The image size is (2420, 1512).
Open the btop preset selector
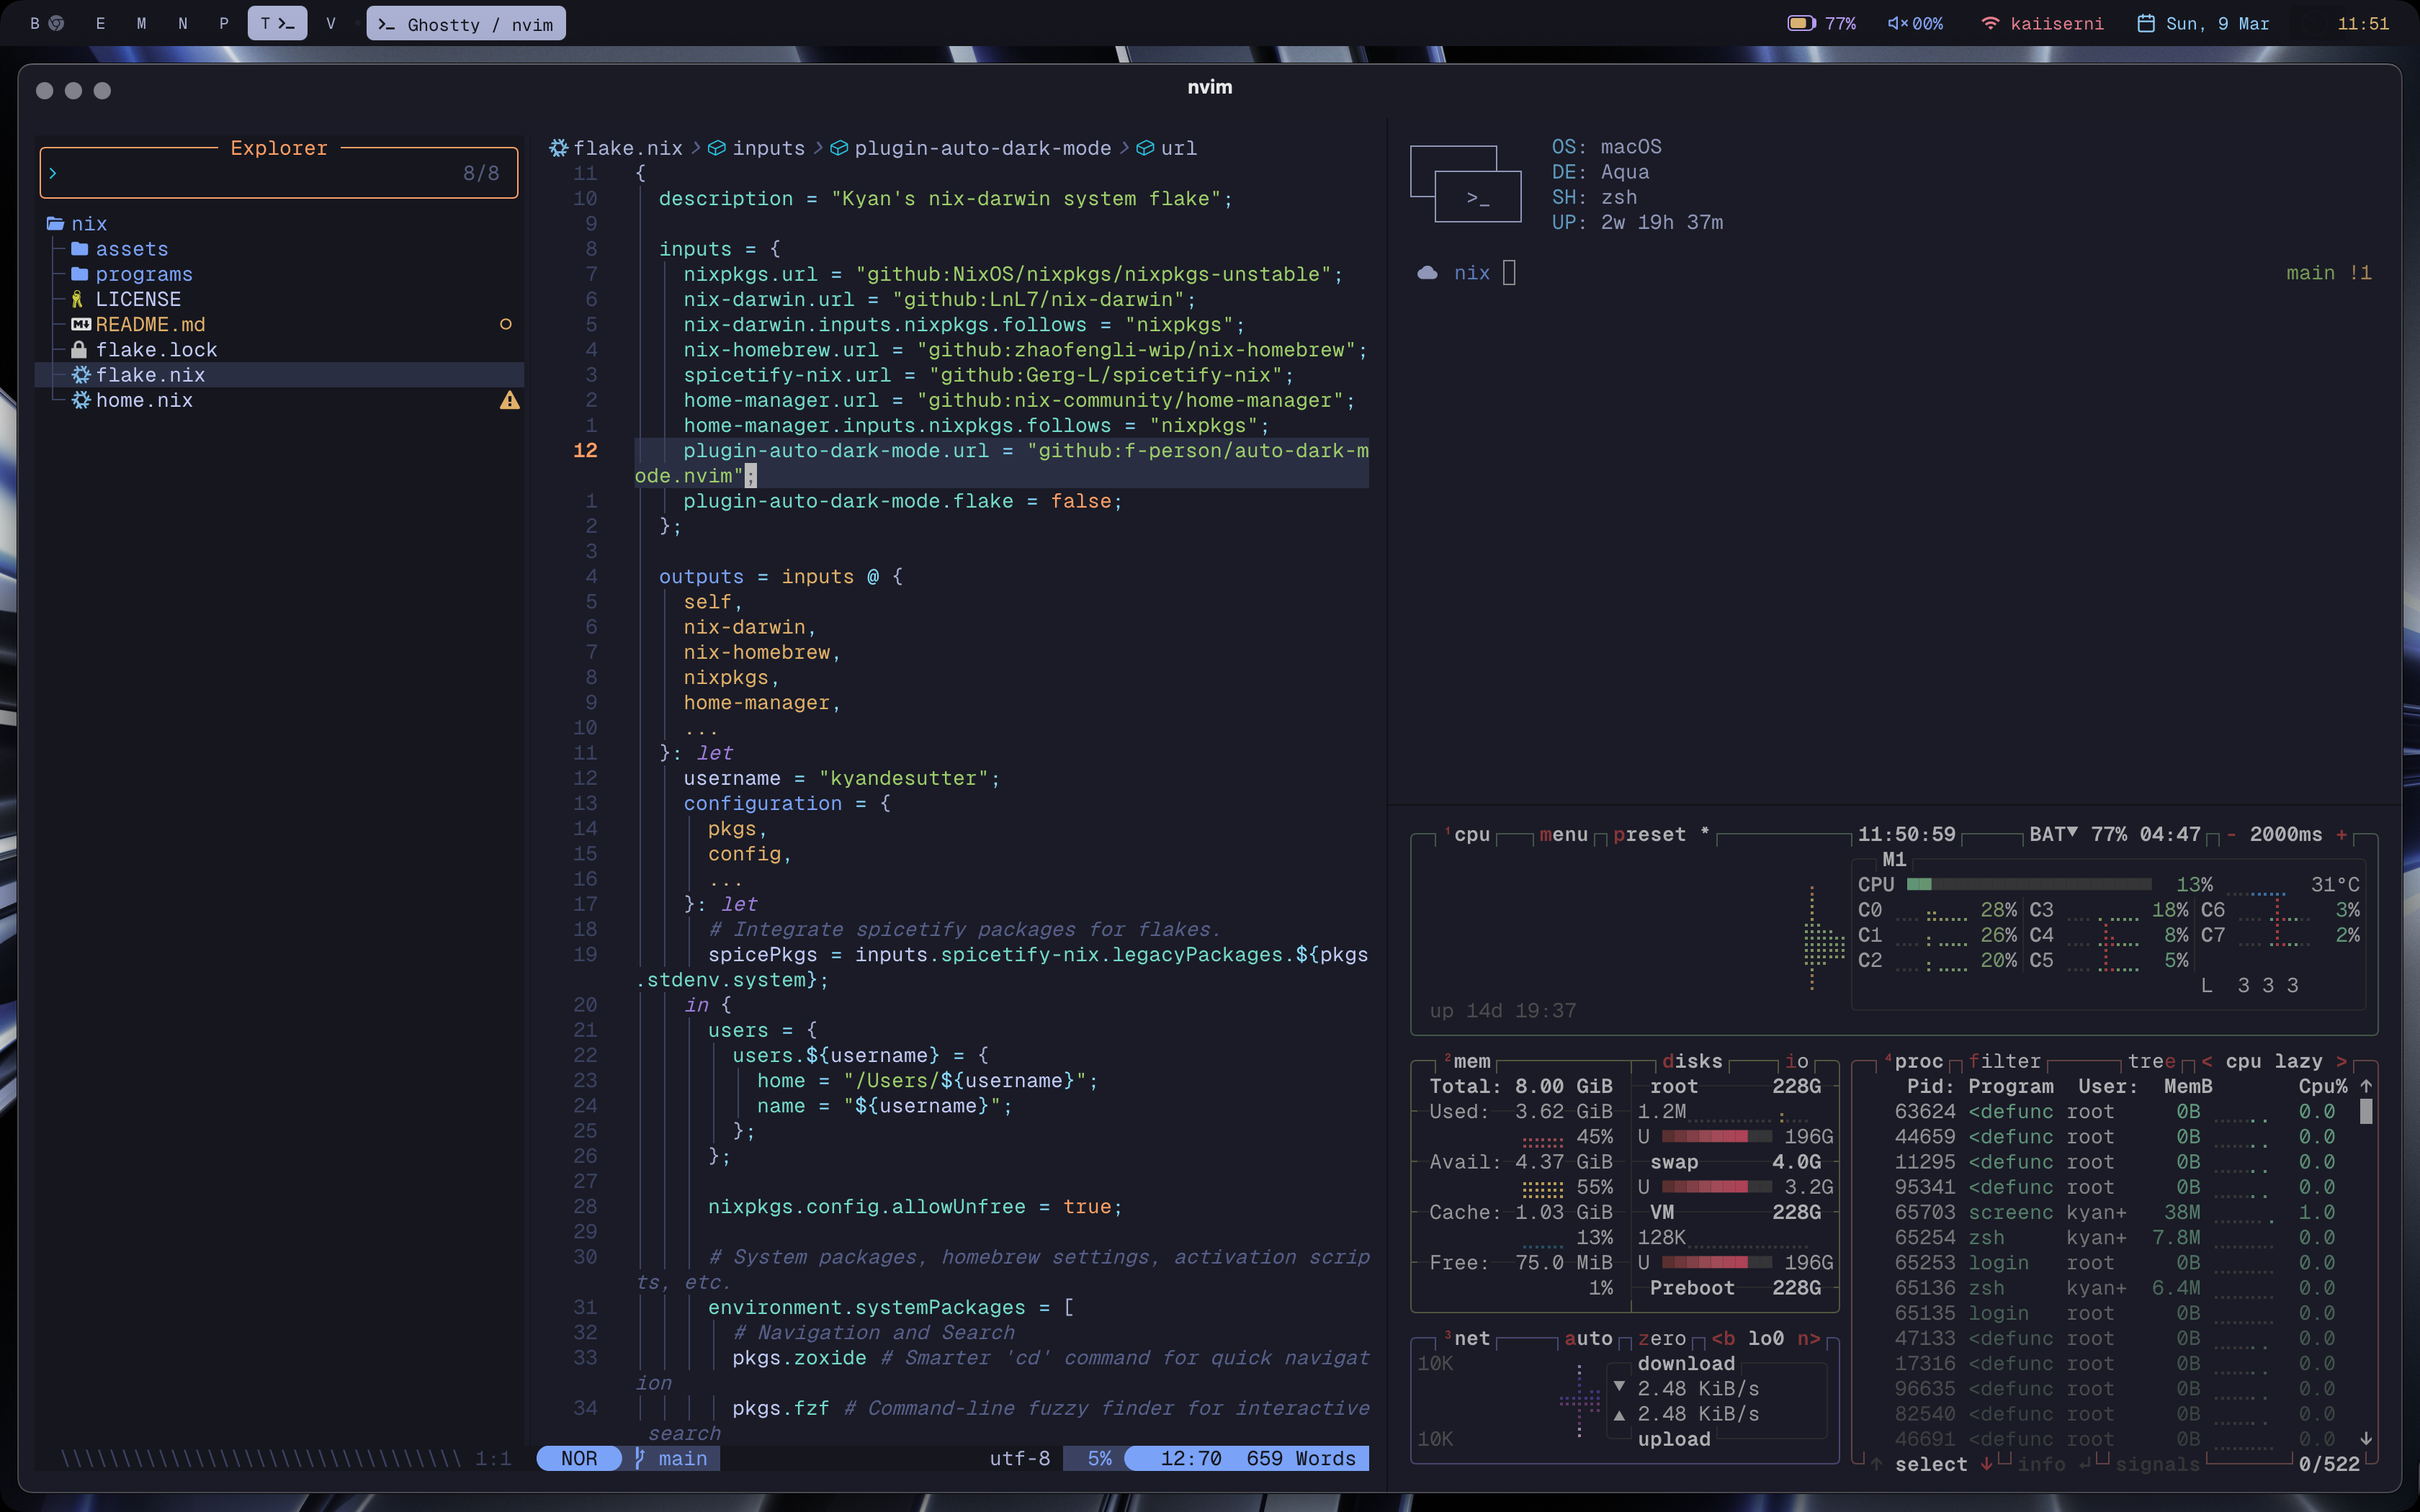point(1650,834)
